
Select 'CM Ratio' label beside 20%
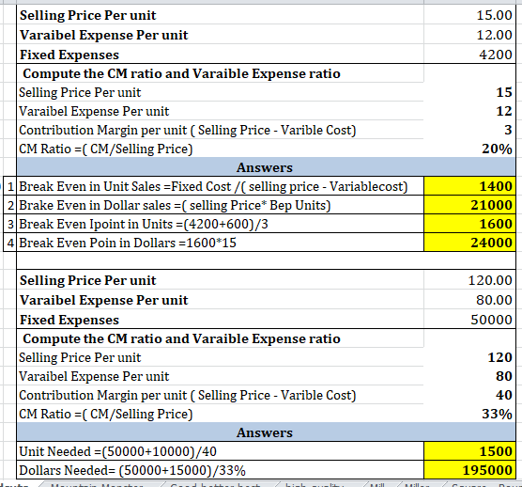point(106,149)
